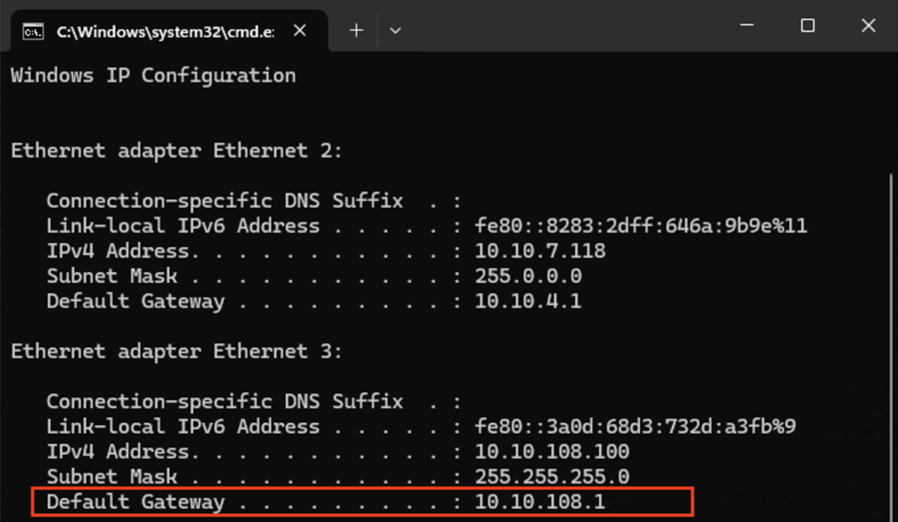Click the Ethernet 2 link-local IPv6 address value
898x522 pixels.
(x=640, y=226)
